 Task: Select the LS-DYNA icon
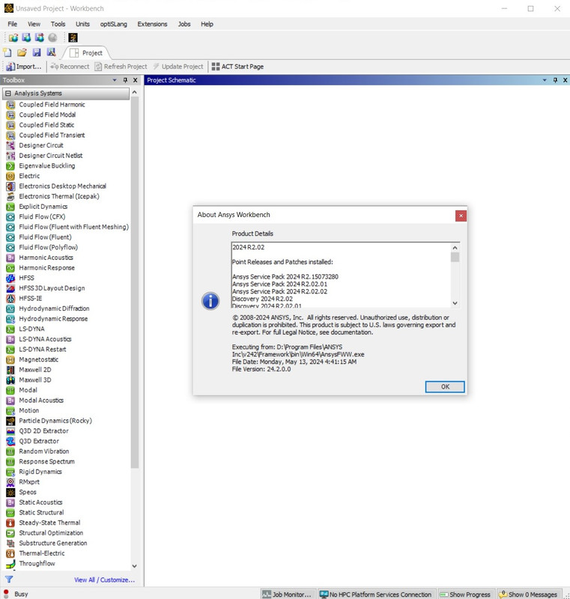(10, 329)
